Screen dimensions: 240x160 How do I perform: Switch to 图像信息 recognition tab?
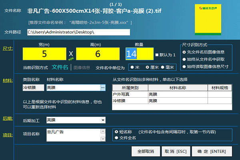[x=82, y=68]
